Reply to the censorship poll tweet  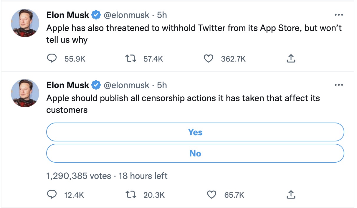[x=52, y=194]
